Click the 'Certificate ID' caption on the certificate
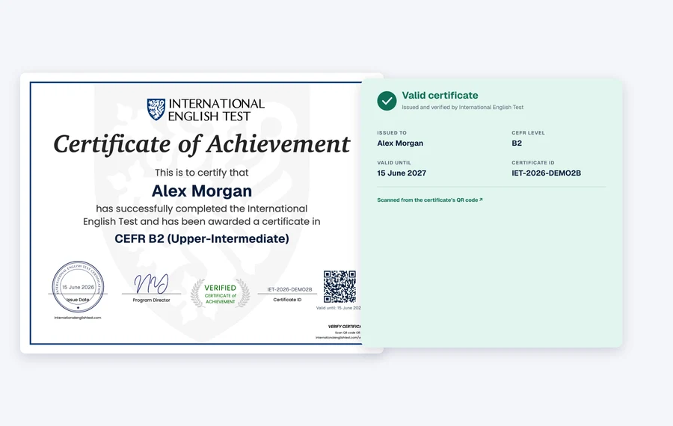Screen dimensions: 673x426 click(x=287, y=300)
